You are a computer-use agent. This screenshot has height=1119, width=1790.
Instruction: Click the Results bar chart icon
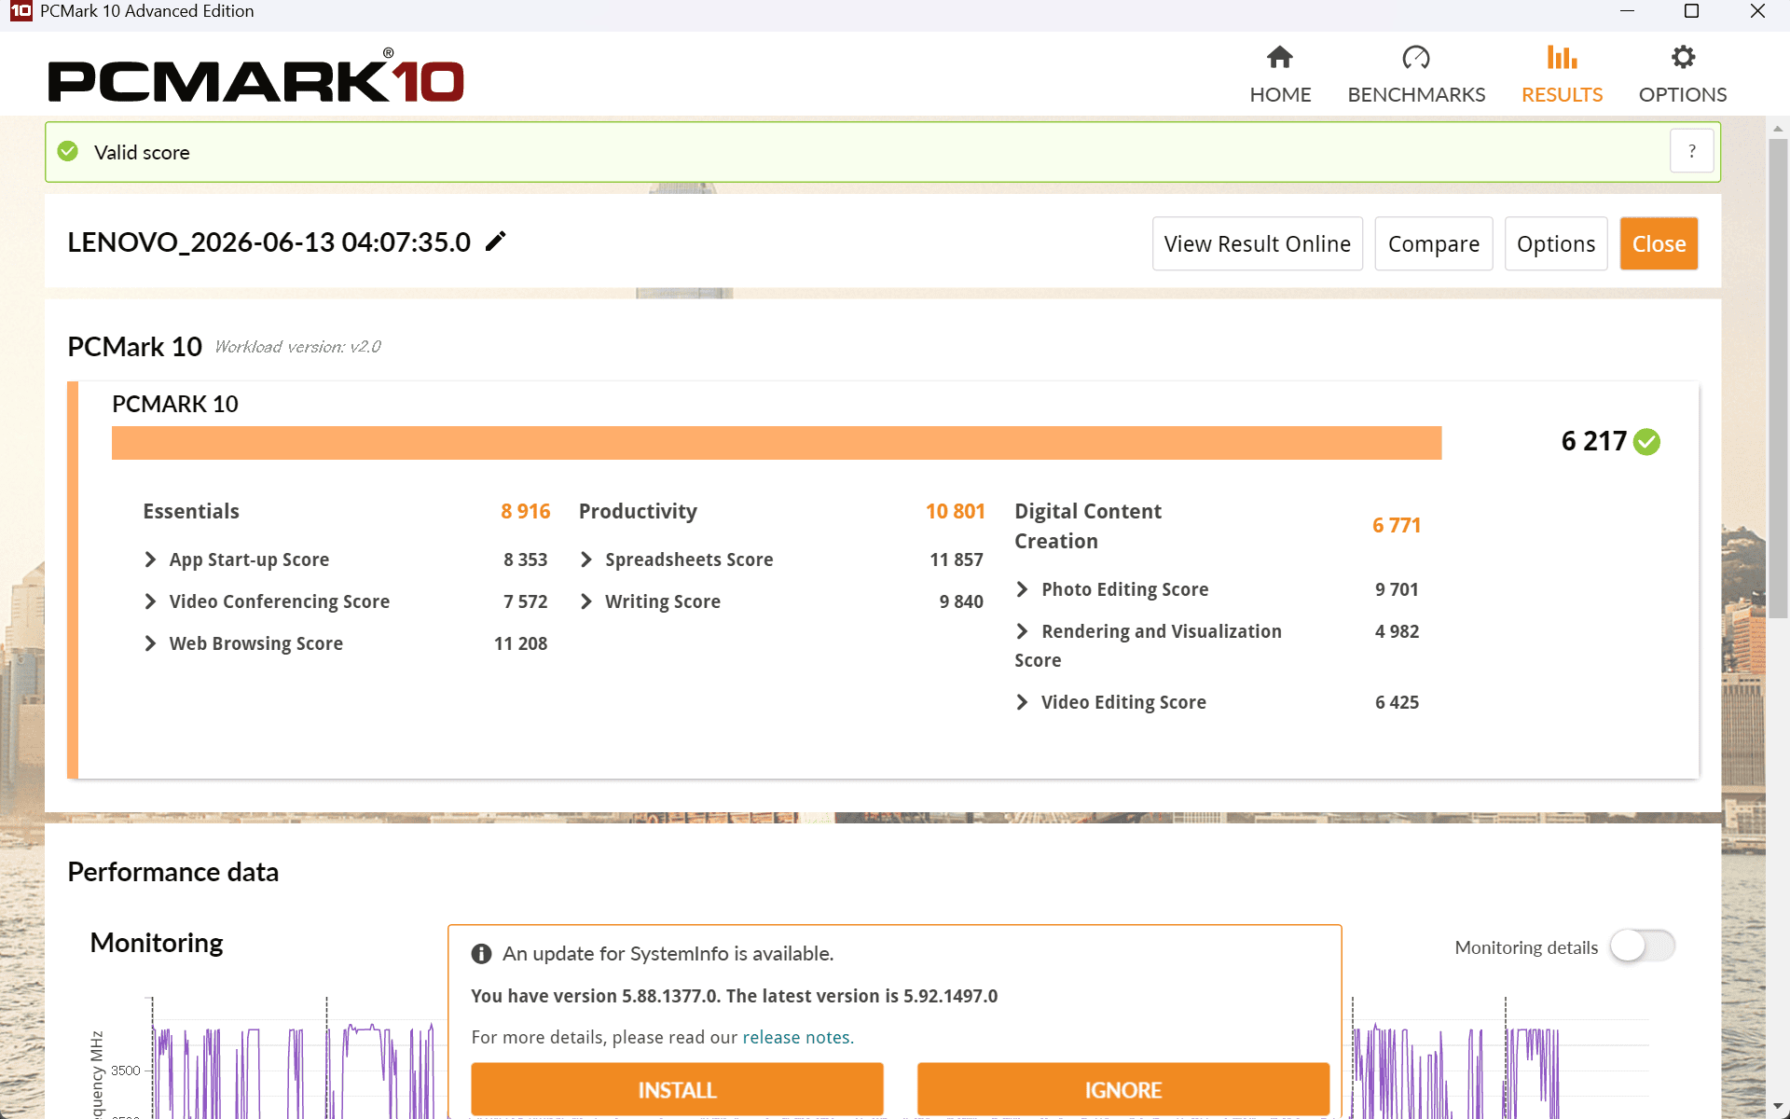pos(1562,58)
